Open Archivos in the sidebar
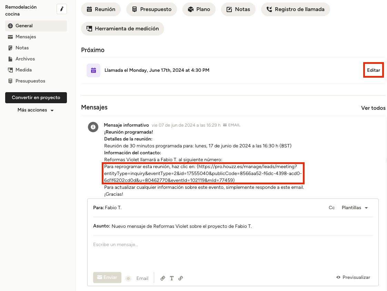 (x=25, y=59)
